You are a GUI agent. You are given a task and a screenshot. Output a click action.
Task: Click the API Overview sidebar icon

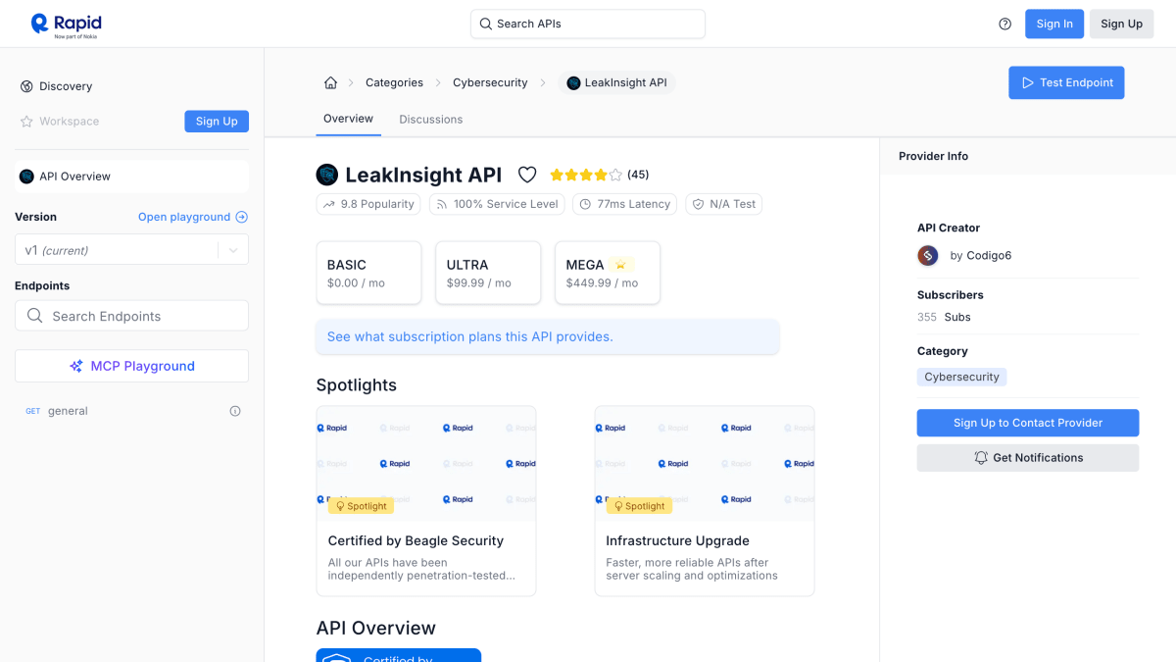point(26,177)
